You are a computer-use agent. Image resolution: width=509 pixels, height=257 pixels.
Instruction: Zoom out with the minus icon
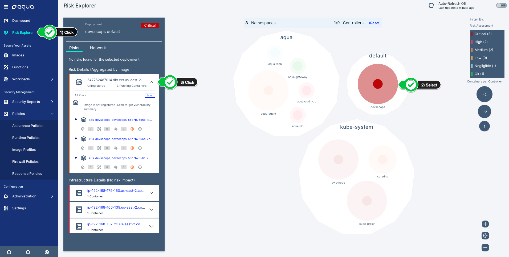(x=485, y=247)
